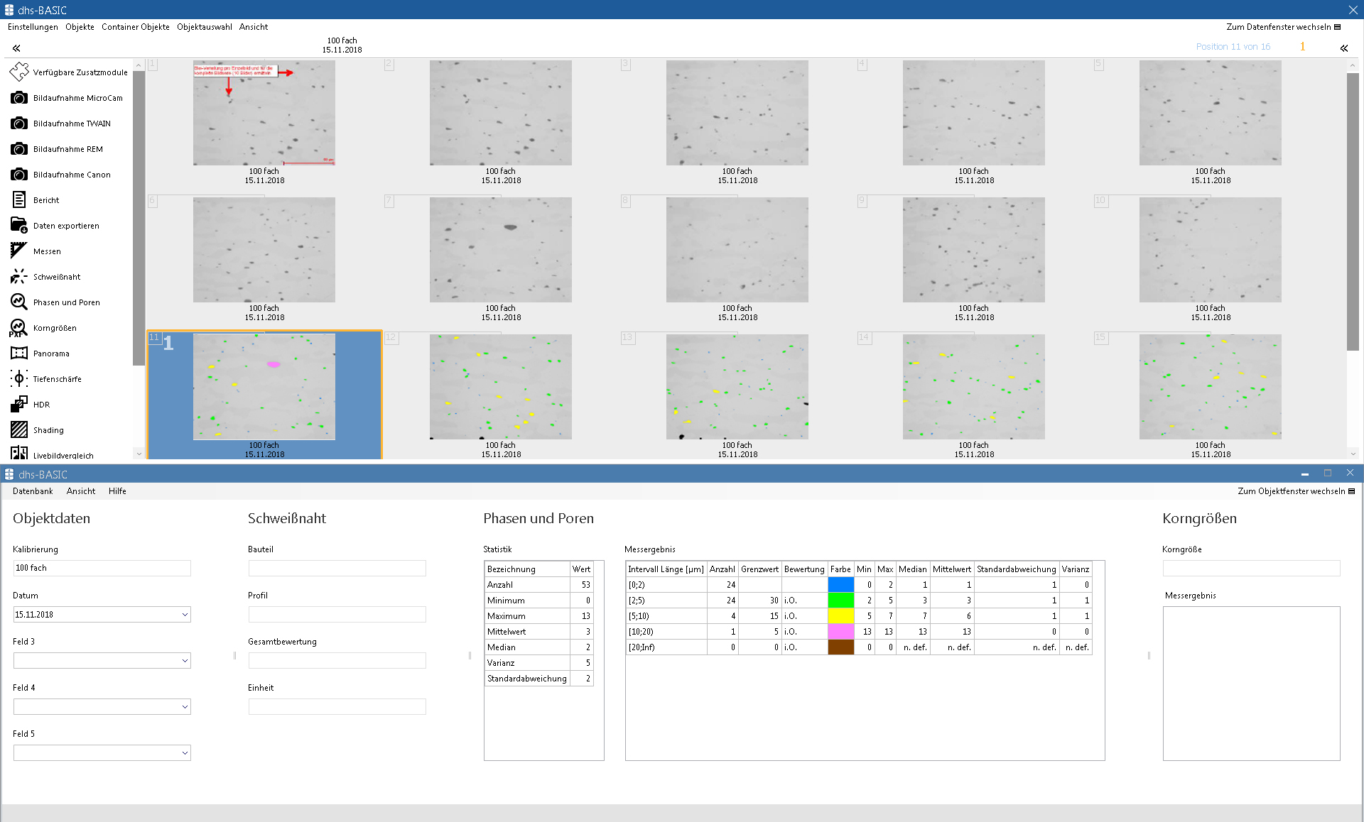This screenshot has height=822, width=1364.
Task: Open the Hilfe menu
Action: [x=117, y=491]
